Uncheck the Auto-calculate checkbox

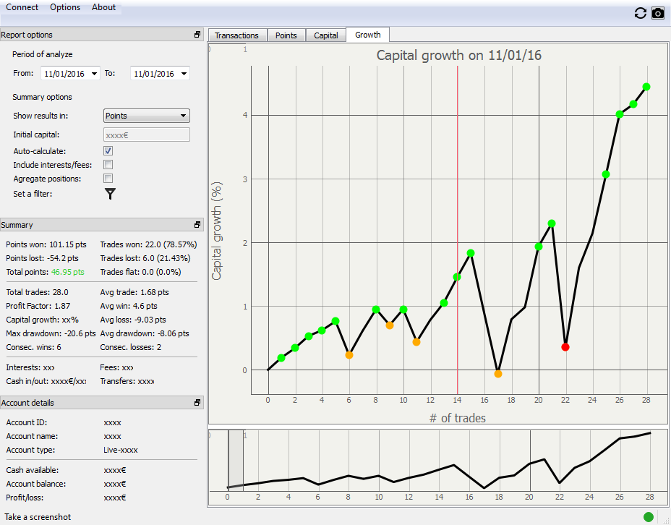point(108,151)
